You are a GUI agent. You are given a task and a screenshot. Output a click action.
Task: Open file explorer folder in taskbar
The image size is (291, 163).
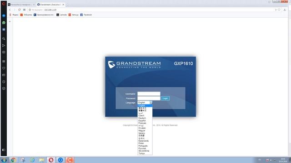[x=41, y=160]
